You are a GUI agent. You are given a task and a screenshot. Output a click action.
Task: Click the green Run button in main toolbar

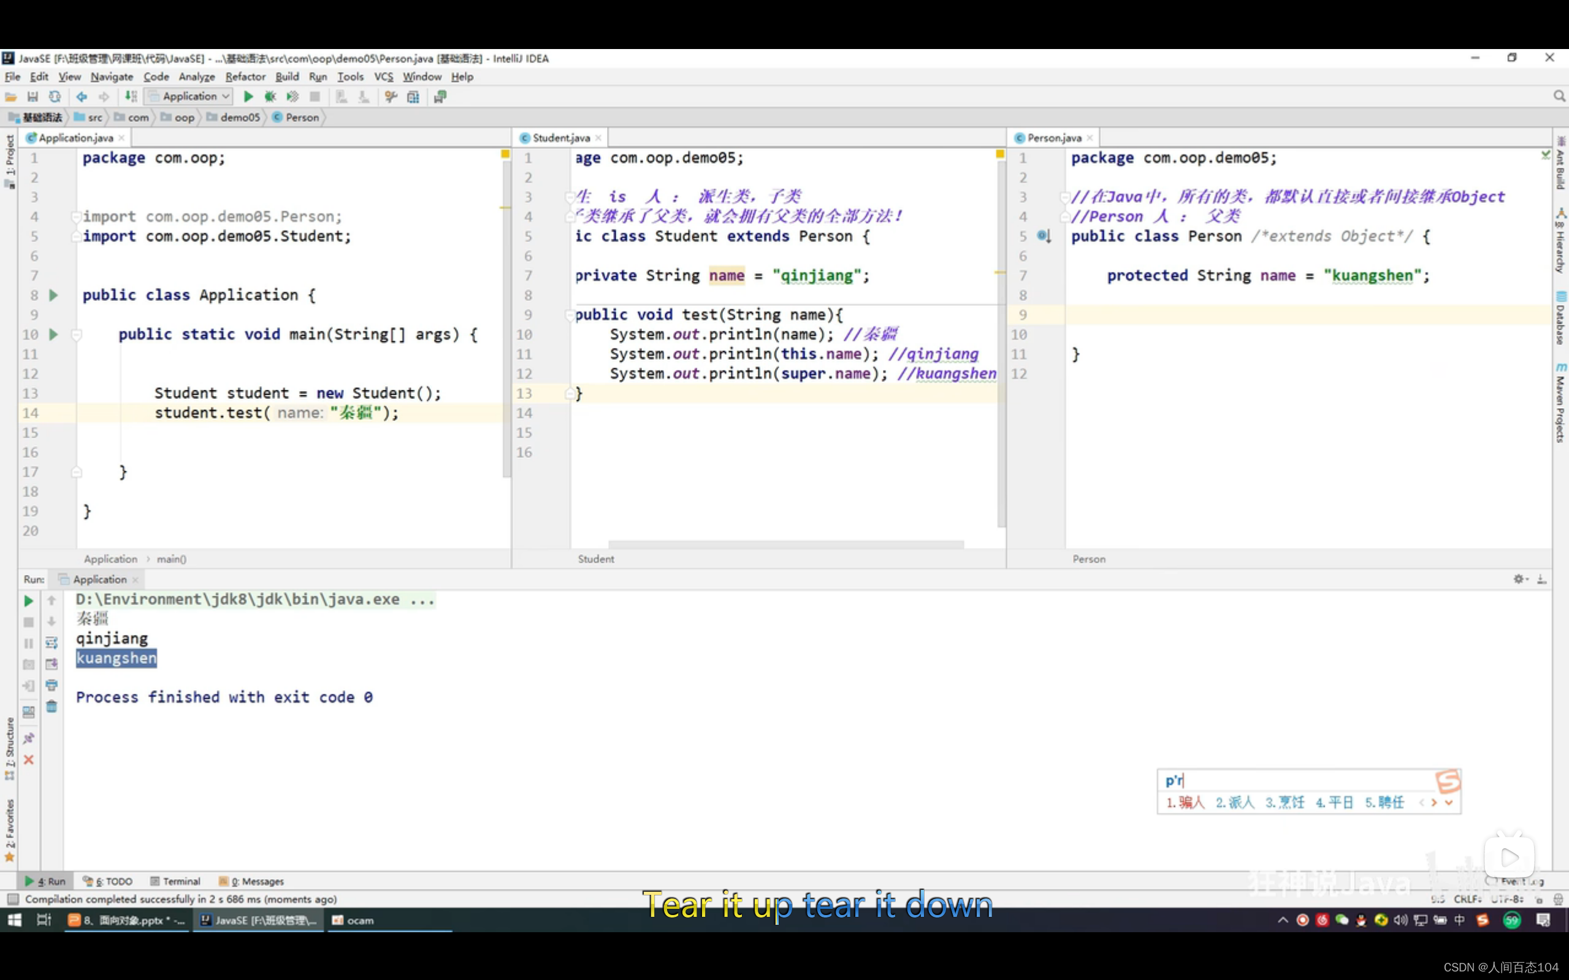248,97
